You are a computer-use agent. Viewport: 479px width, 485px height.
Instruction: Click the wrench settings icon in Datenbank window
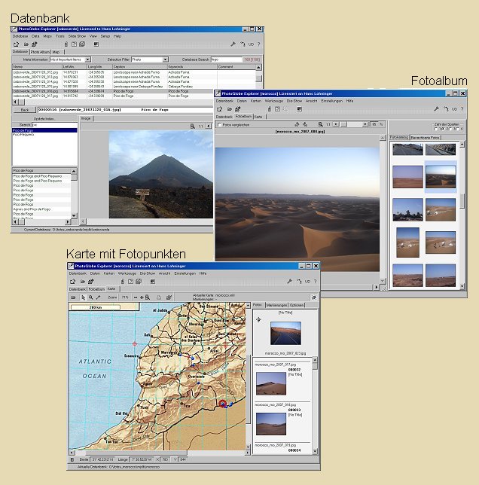coord(233,44)
